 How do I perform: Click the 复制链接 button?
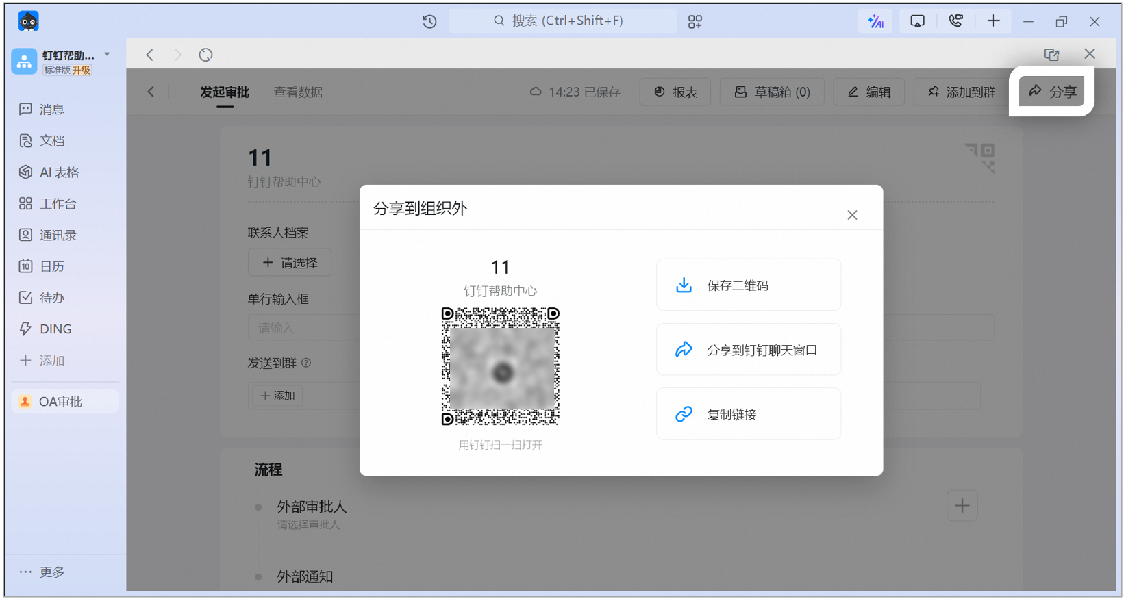coord(749,414)
